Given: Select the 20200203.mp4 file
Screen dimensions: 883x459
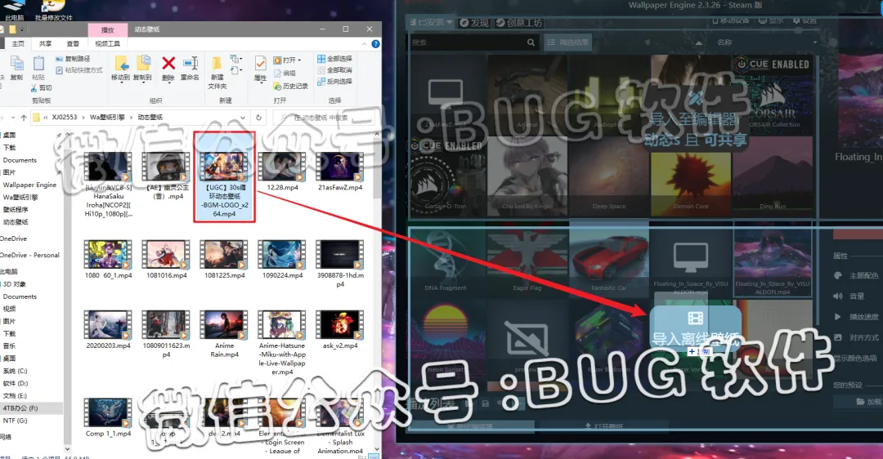Looking at the screenshot, I should (x=108, y=330).
